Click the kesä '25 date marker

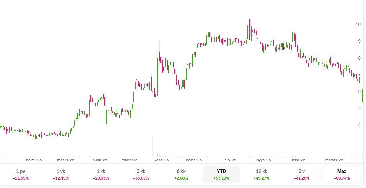162,160
